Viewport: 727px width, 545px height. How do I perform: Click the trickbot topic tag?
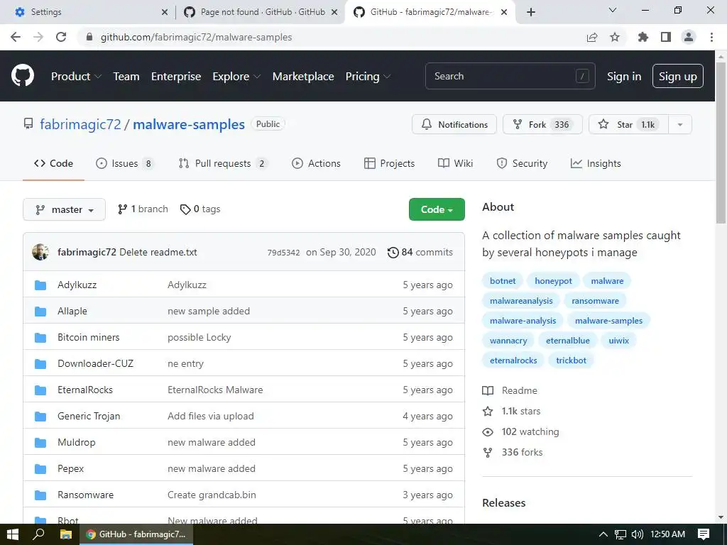(572, 360)
